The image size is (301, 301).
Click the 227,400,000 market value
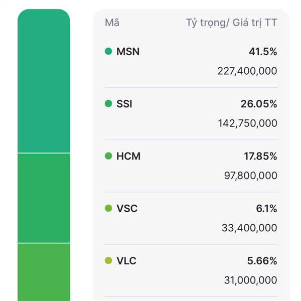tap(247, 71)
